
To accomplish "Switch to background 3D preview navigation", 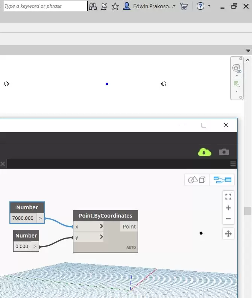I will tap(197, 180).
